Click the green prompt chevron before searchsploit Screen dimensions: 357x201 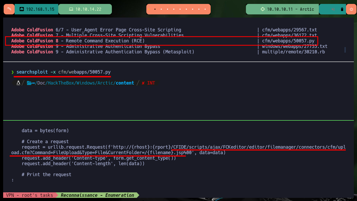point(12,72)
